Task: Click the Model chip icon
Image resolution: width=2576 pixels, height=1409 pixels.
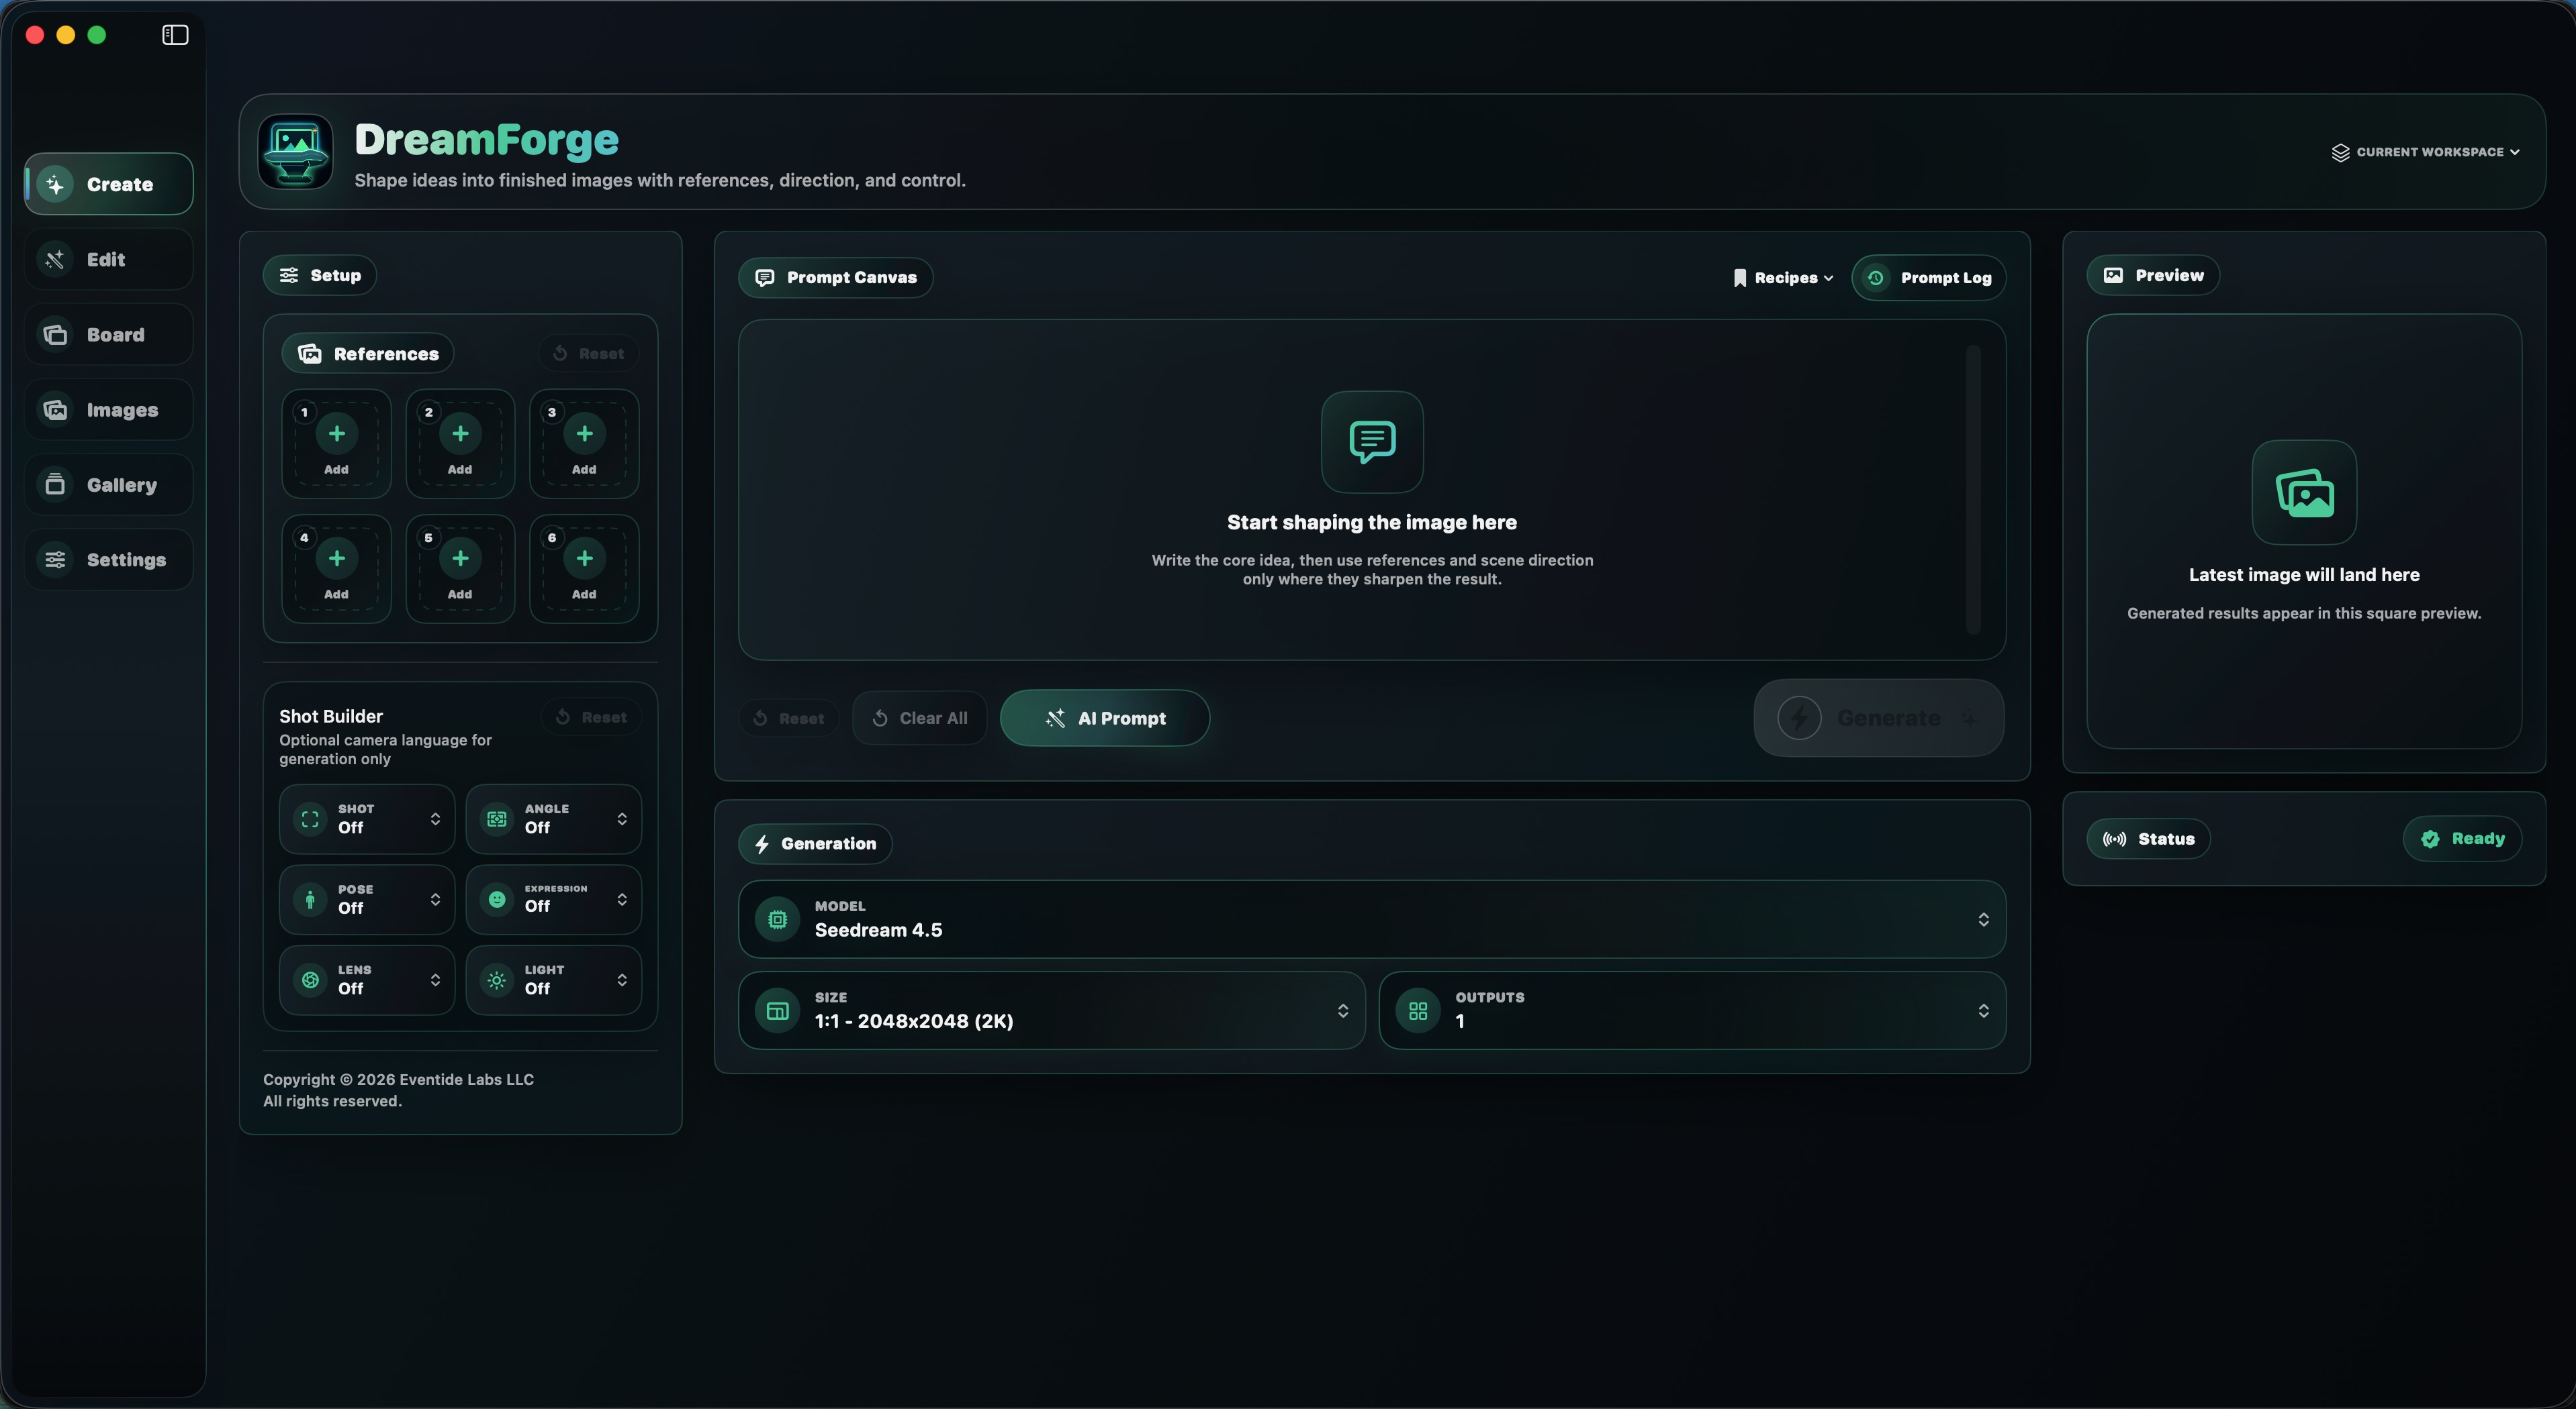Action: [x=777, y=919]
